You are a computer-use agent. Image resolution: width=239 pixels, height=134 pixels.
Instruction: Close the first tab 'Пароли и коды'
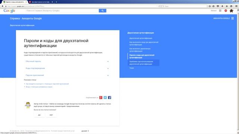[26, 2]
